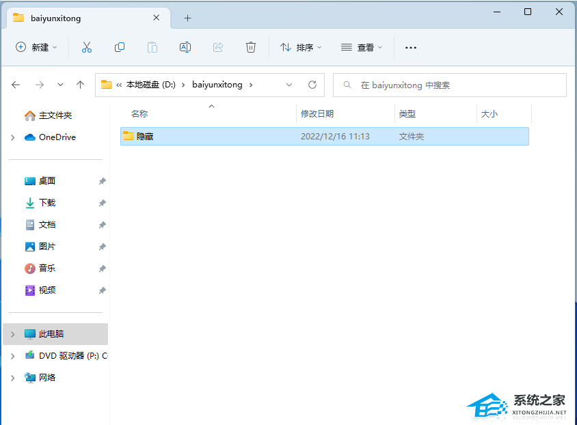Click the pin icon beside 视频
577x425 pixels.
click(x=103, y=290)
